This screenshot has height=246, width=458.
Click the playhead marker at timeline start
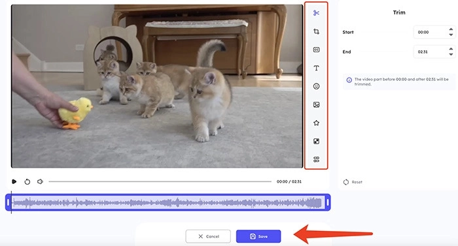tap(11, 202)
